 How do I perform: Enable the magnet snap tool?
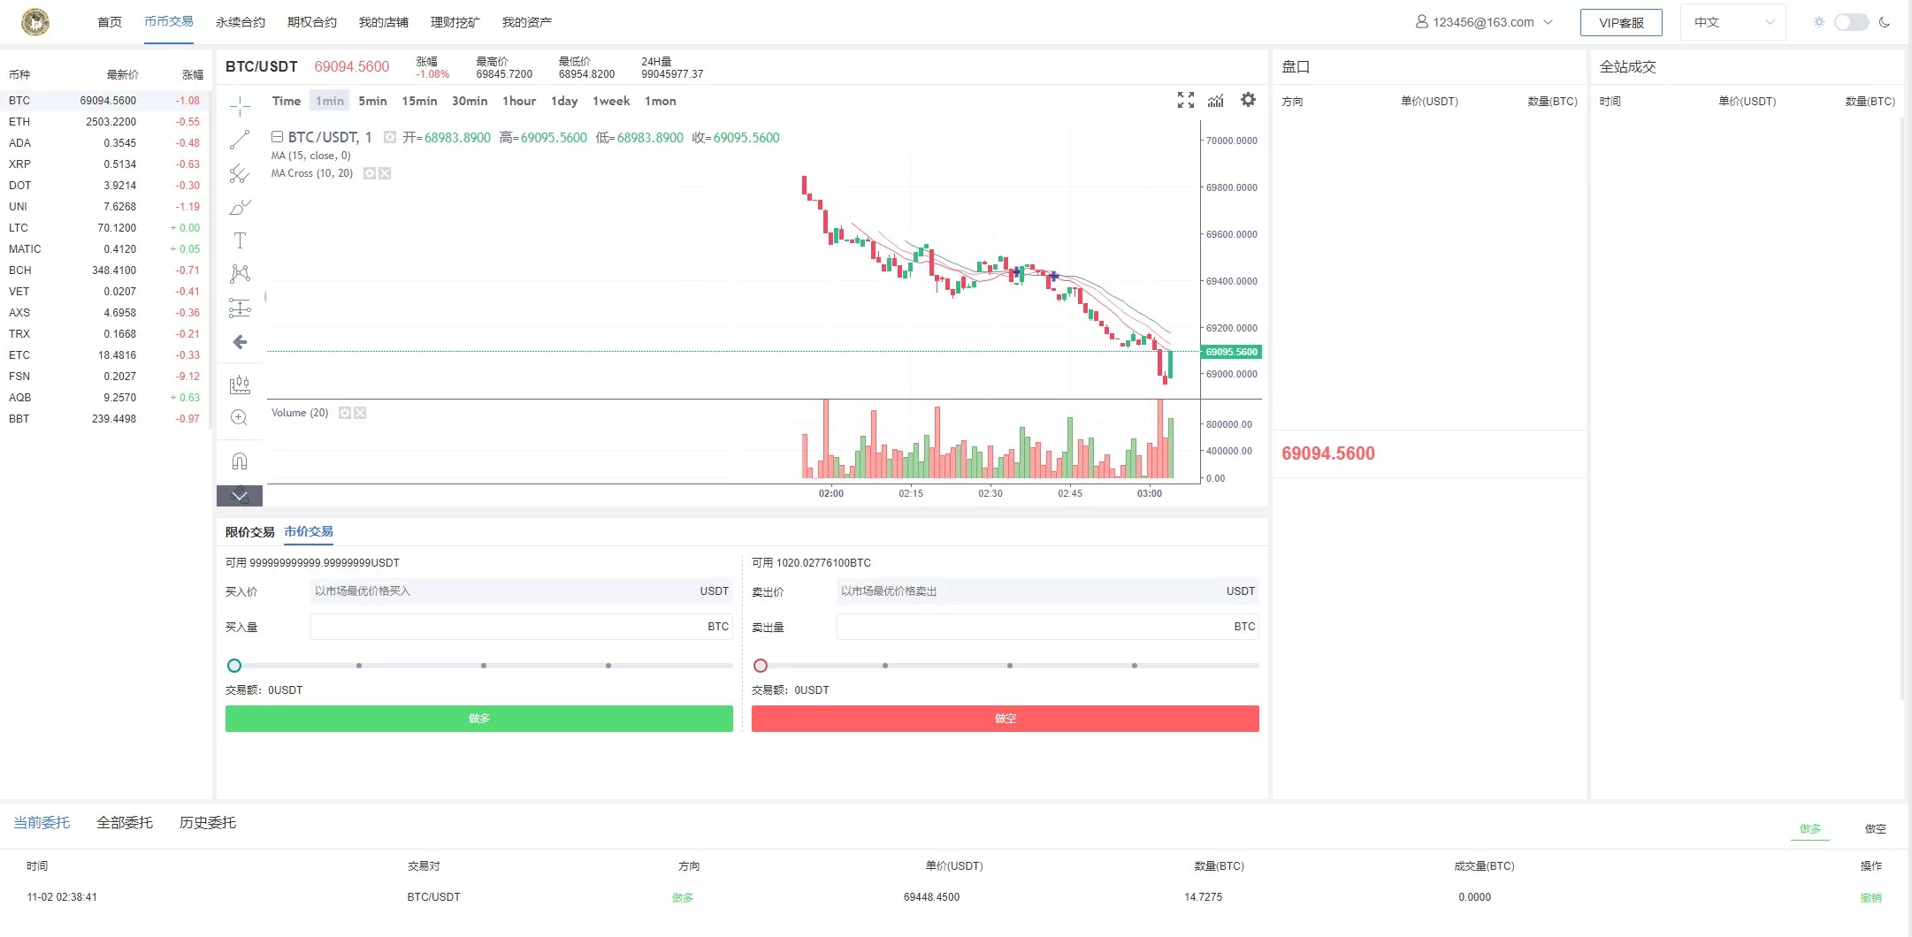point(240,461)
